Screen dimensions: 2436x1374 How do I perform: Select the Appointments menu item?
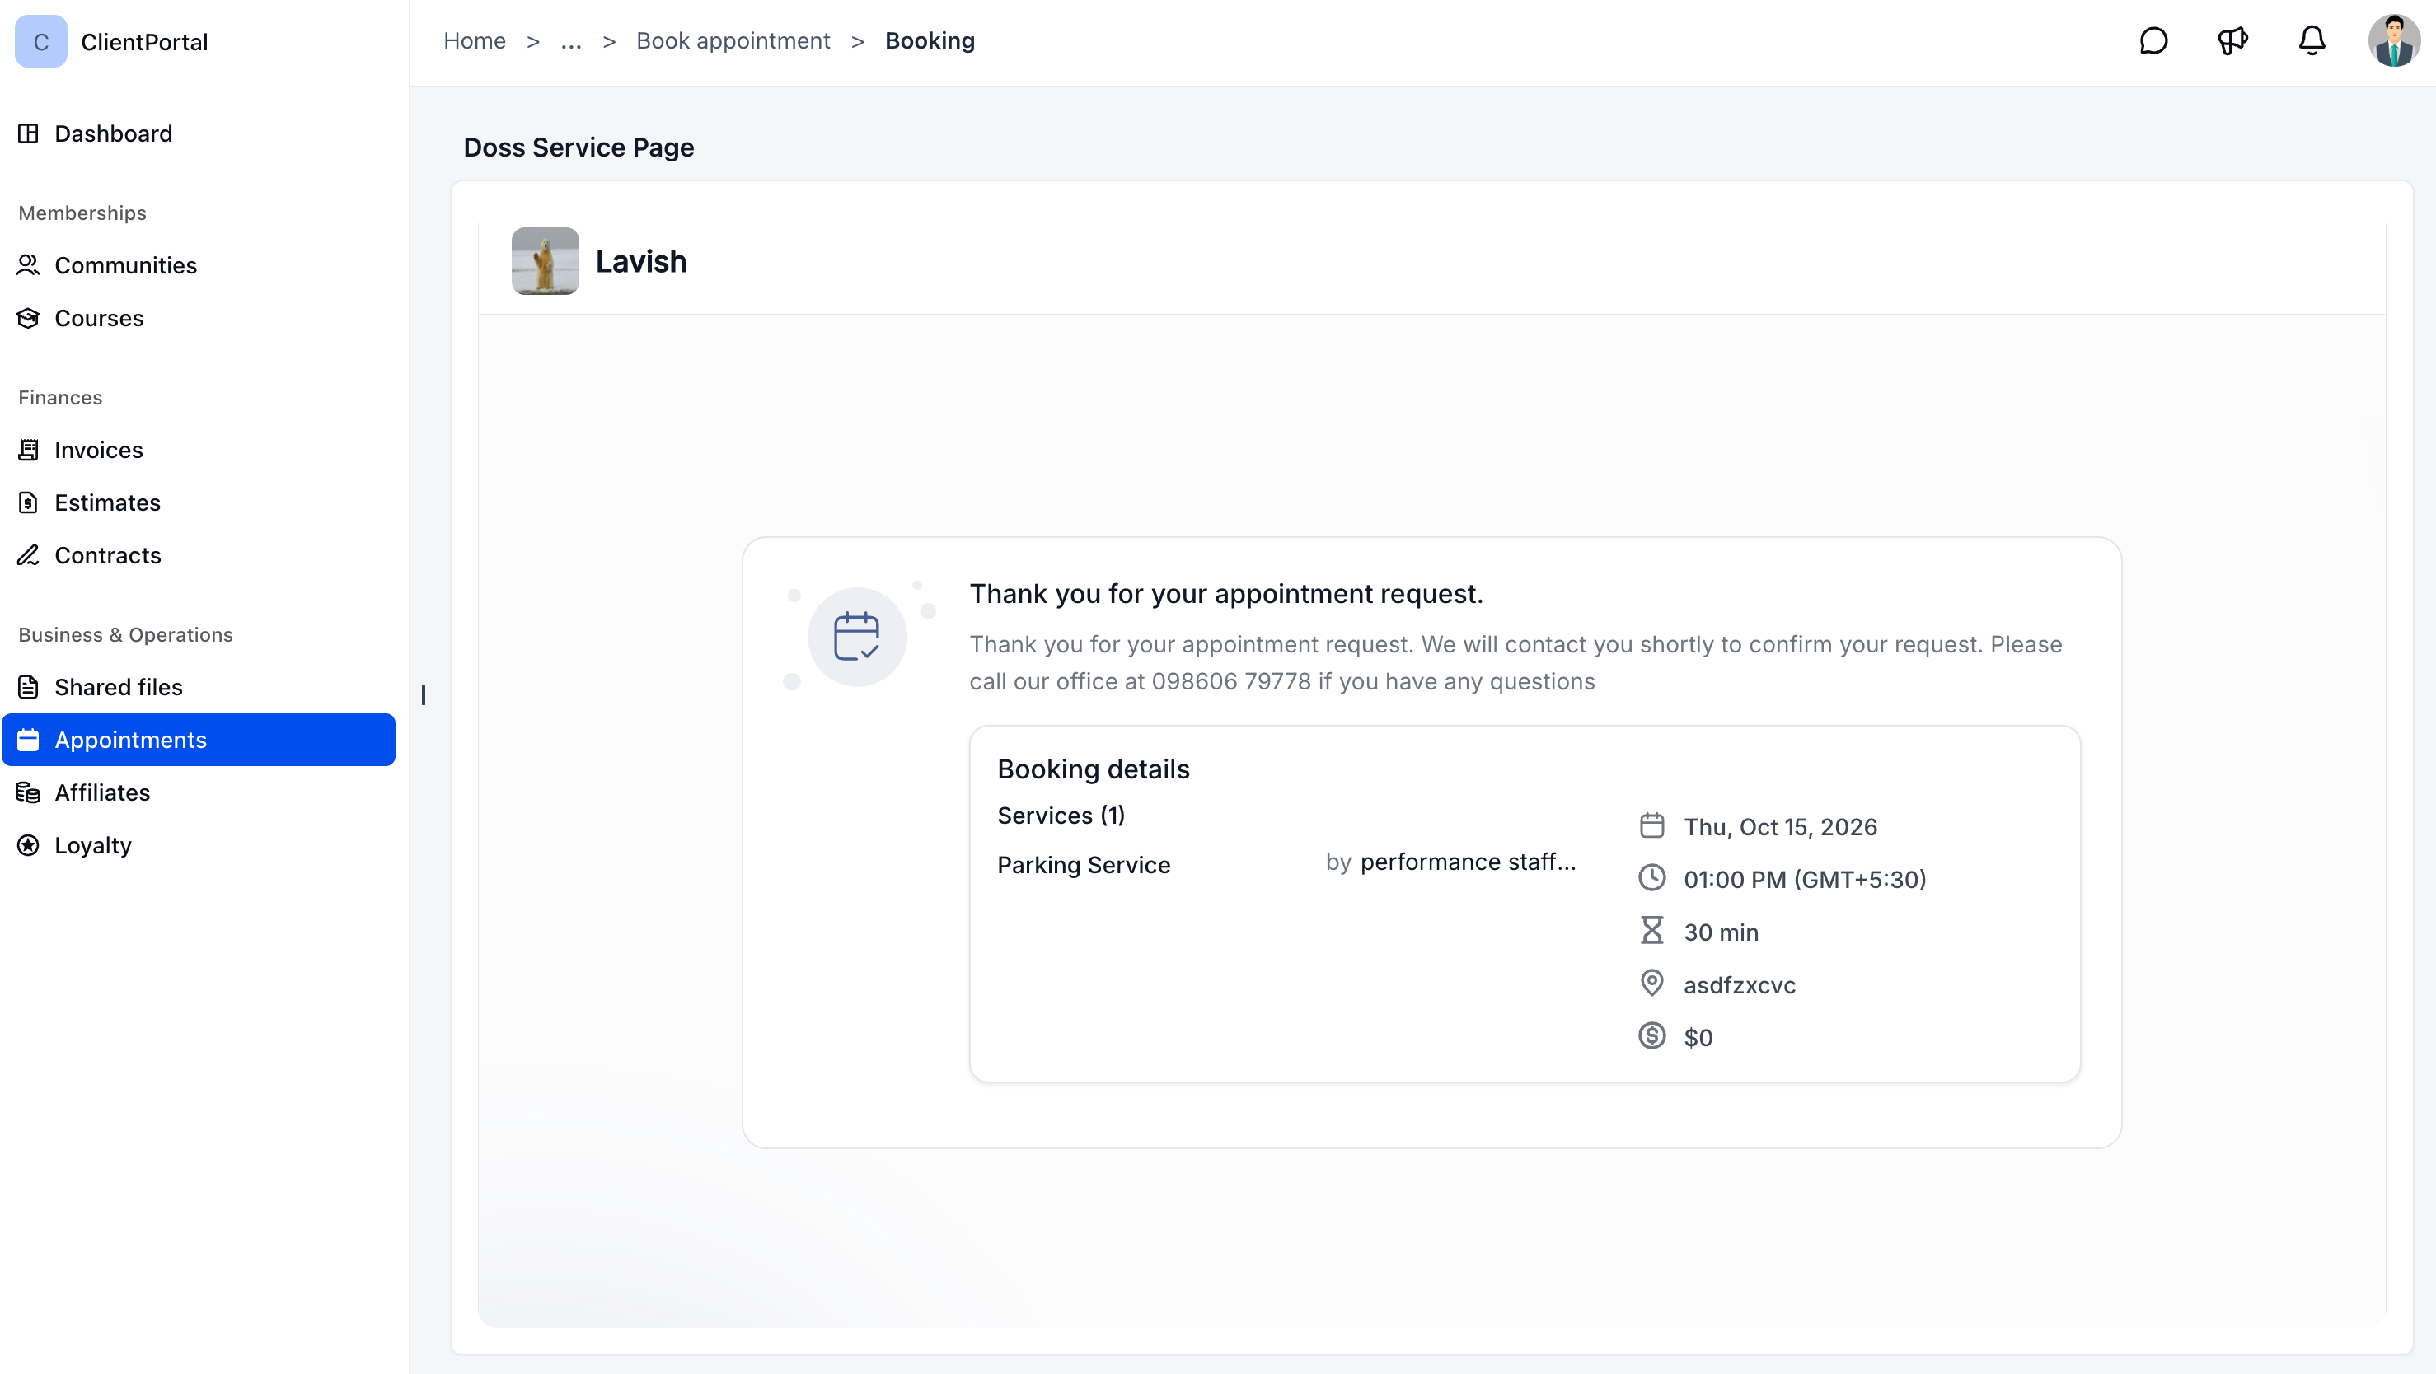[199, 740]
